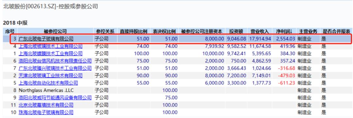This screenshot has width=353, height=118.
Task: Click the 主营业务 column header
Action: pyautogui.click(x=308, y=31)
